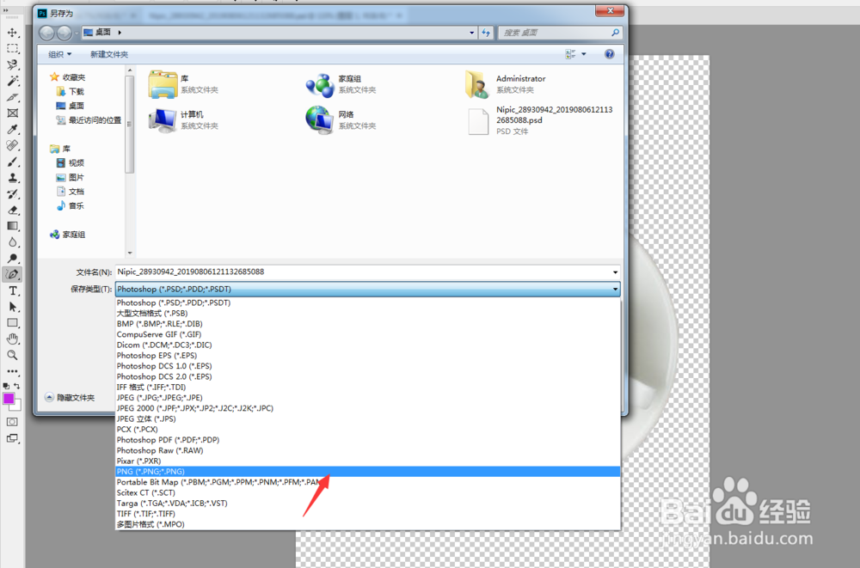860x568 pixels.
Task: Click 隐藏文件夹 to collapse browser
Action: [70, 398]
